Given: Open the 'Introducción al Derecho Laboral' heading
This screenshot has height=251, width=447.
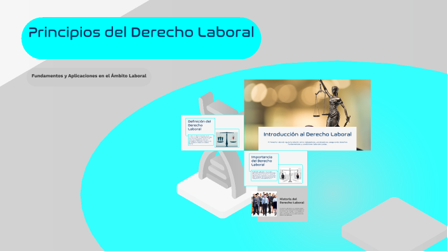Looking at the screenshot, I should [307, 134].
